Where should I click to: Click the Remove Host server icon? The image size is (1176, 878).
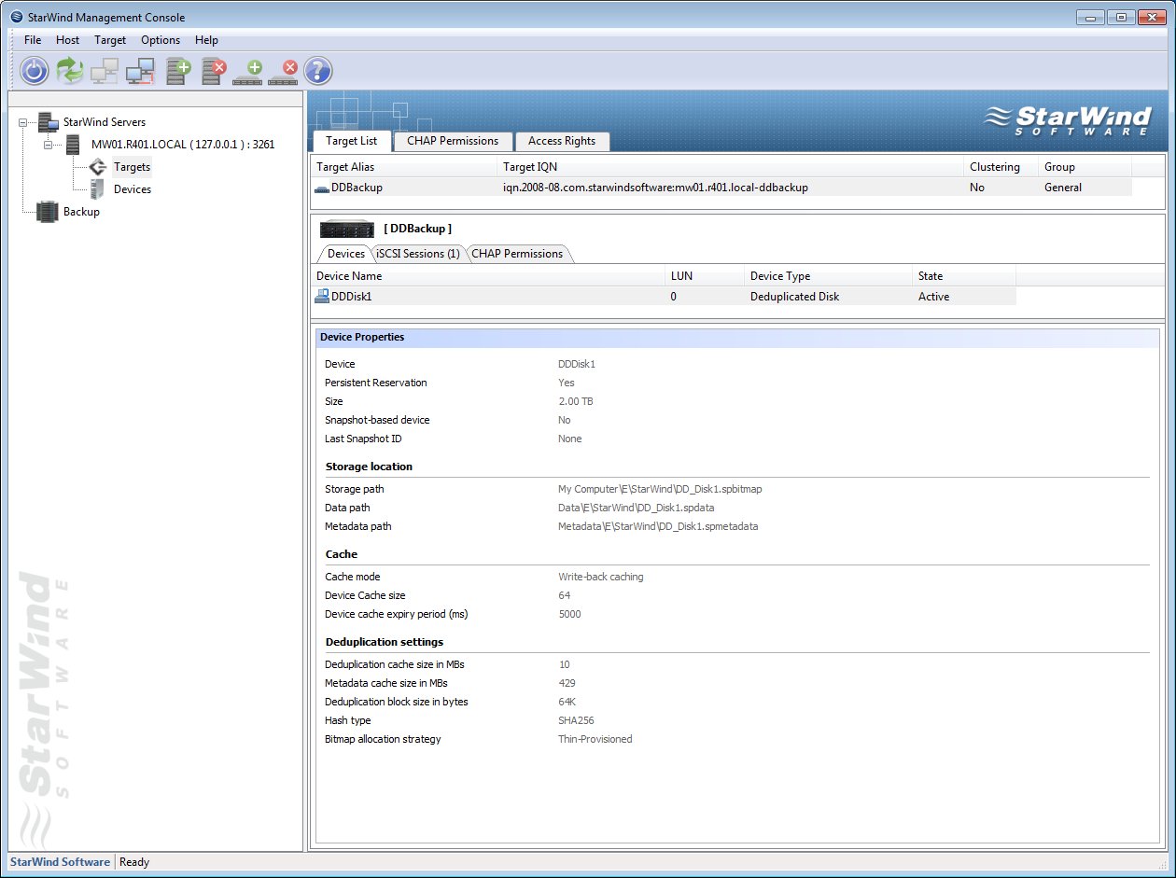click(x=214, y=71)
